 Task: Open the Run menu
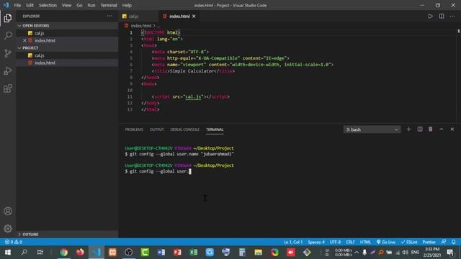[91, 5]
